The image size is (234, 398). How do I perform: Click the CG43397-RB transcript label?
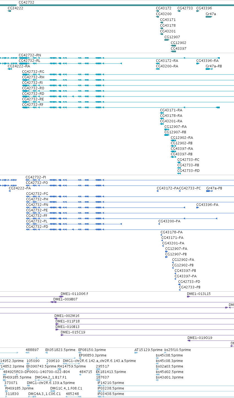point(182,154)
